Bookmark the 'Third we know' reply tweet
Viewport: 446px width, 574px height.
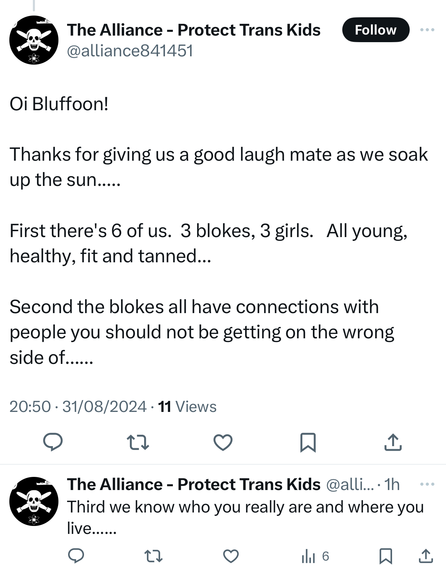click(x=385, y=556)
